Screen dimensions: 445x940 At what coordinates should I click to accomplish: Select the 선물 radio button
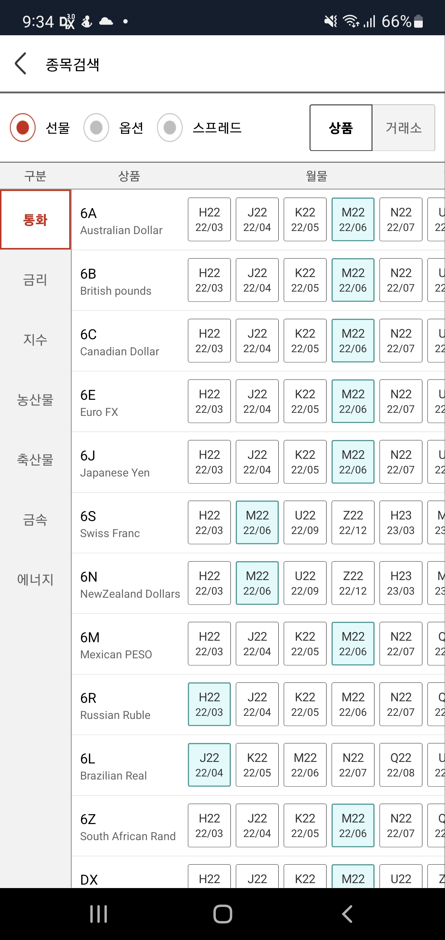pyautogui.click(x=23, y=128)
